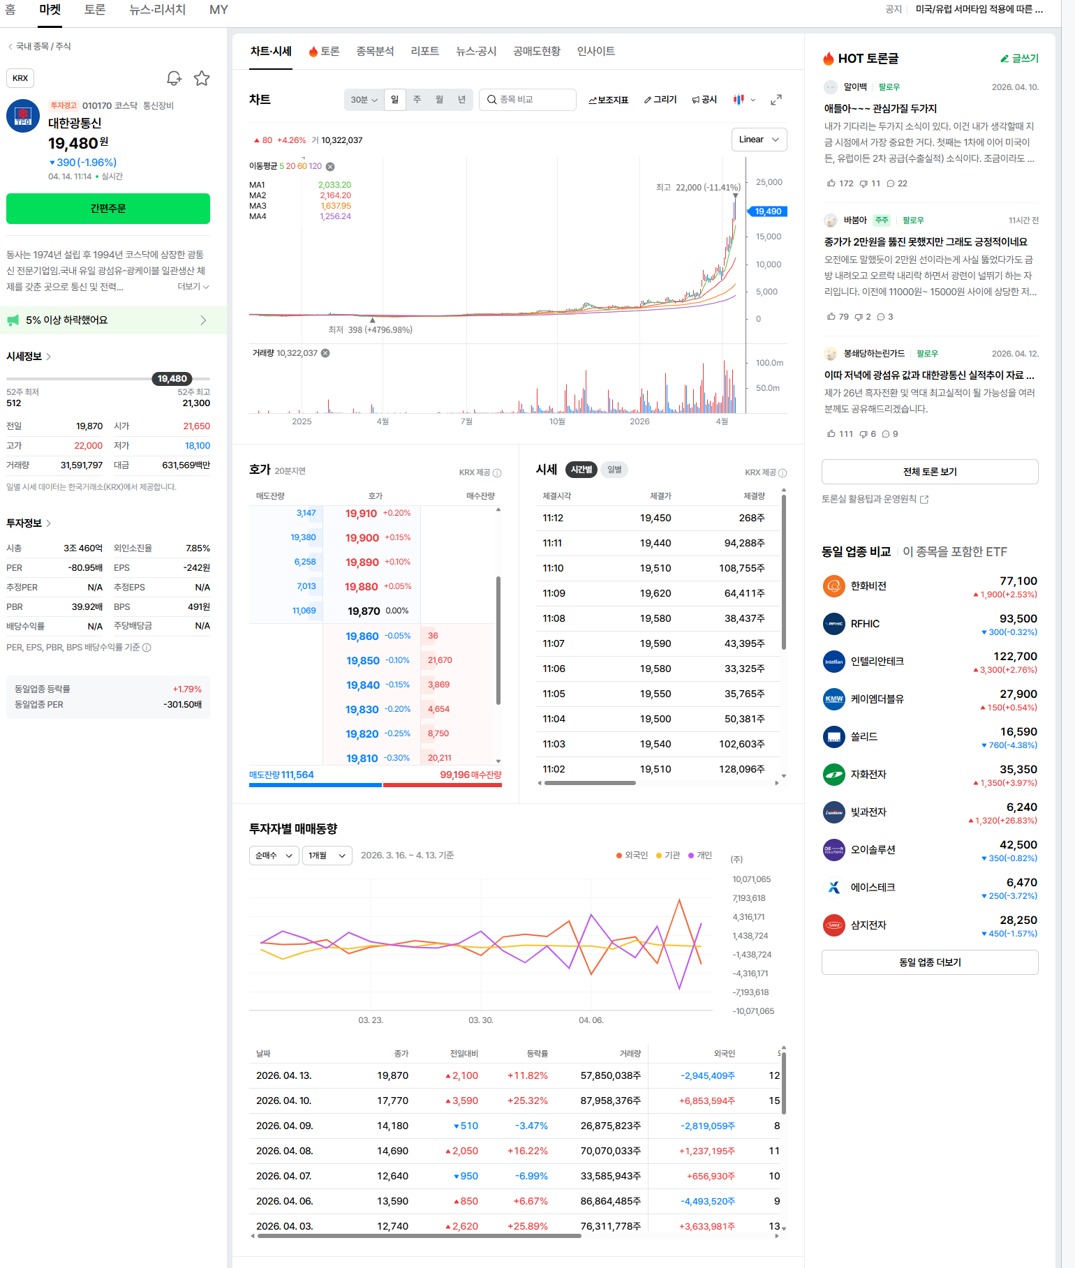This screenshot has width=1075, height=1268.
Task: Remove the 이동평균 moving average indicator
Action: click(x=330, y=167)
